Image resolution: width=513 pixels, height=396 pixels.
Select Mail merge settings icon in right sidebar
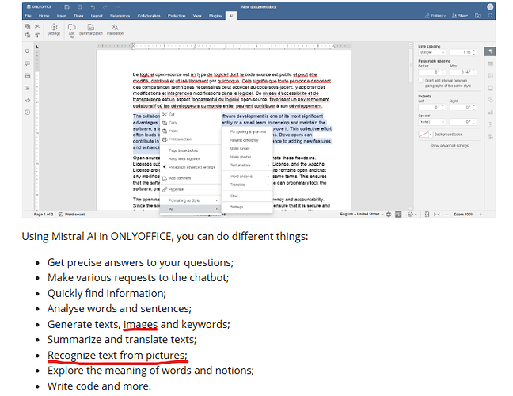point(490,137)
